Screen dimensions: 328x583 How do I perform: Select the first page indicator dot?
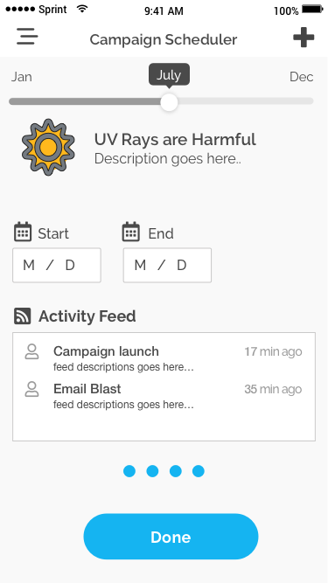(129, 471)
